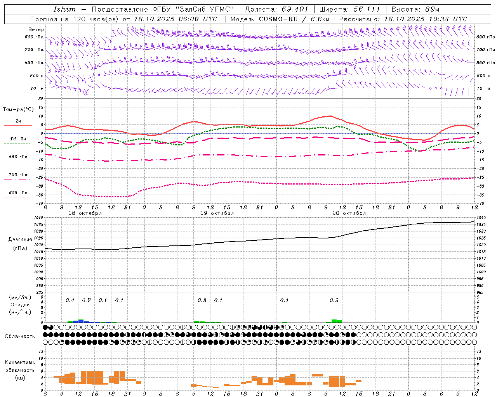Click the tallest green precipitation bar on 20 октября
497x397 pixels.
[x=334, y=321]
